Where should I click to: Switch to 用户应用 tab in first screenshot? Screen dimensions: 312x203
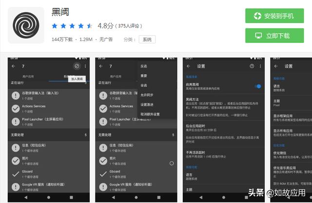(x=28, y=77)
